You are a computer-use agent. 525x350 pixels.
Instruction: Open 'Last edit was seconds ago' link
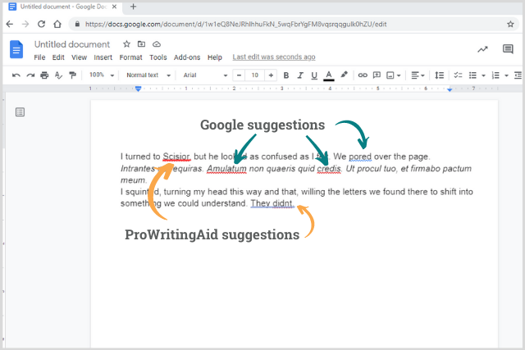point(274,57)
